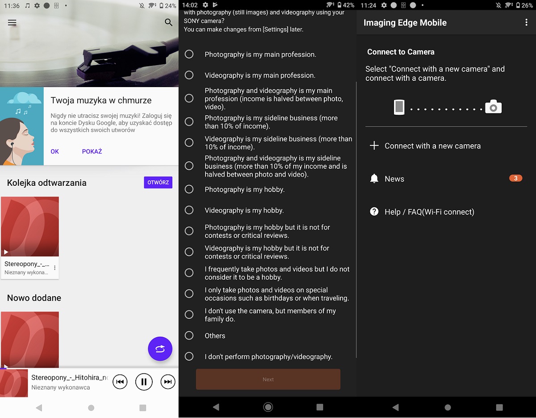The width and height of the screenshot is (536, 418).
Task: Tap Connect with a new camera
Action: pos(432,146)
